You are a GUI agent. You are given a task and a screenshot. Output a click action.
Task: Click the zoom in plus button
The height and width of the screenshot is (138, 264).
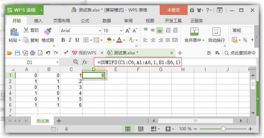250,129
